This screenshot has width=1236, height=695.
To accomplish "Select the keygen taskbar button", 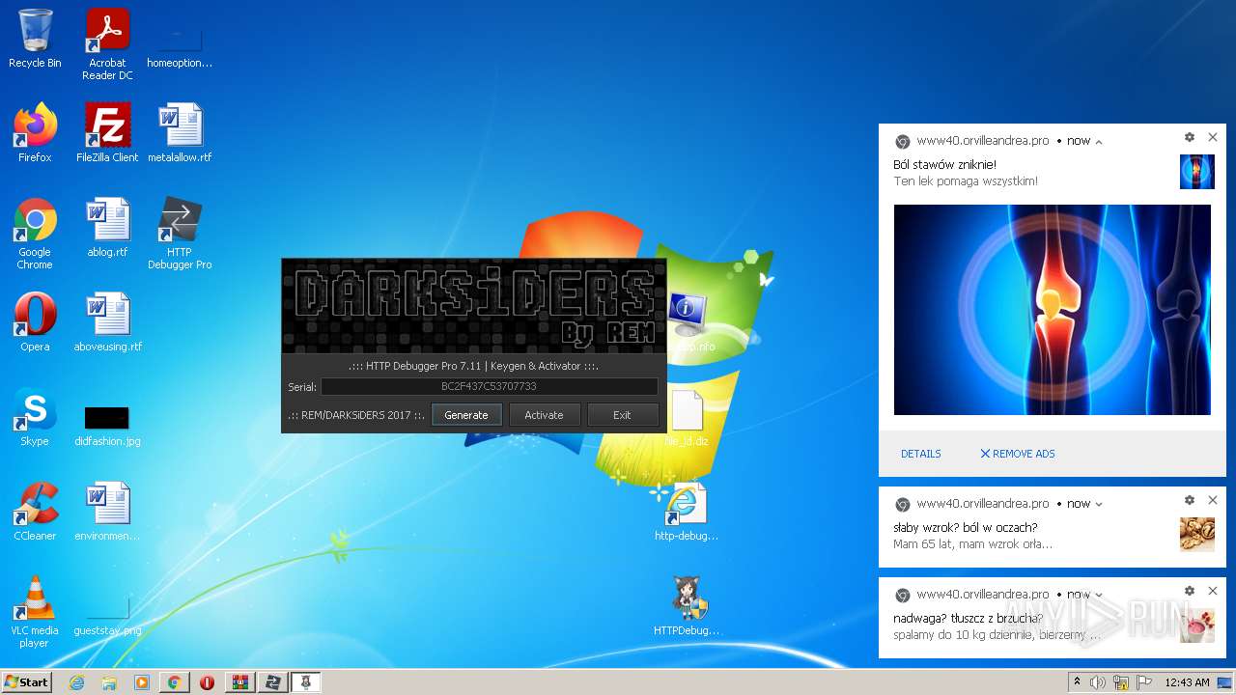I will [306, 682].
